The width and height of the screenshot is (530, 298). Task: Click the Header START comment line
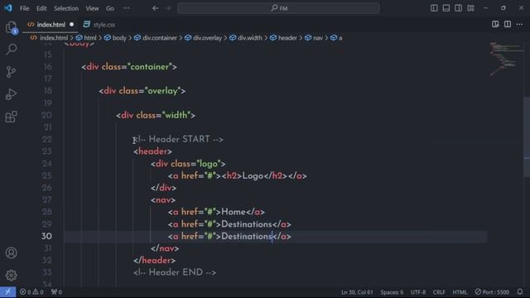pyautogui.click(x=178, y=139)
